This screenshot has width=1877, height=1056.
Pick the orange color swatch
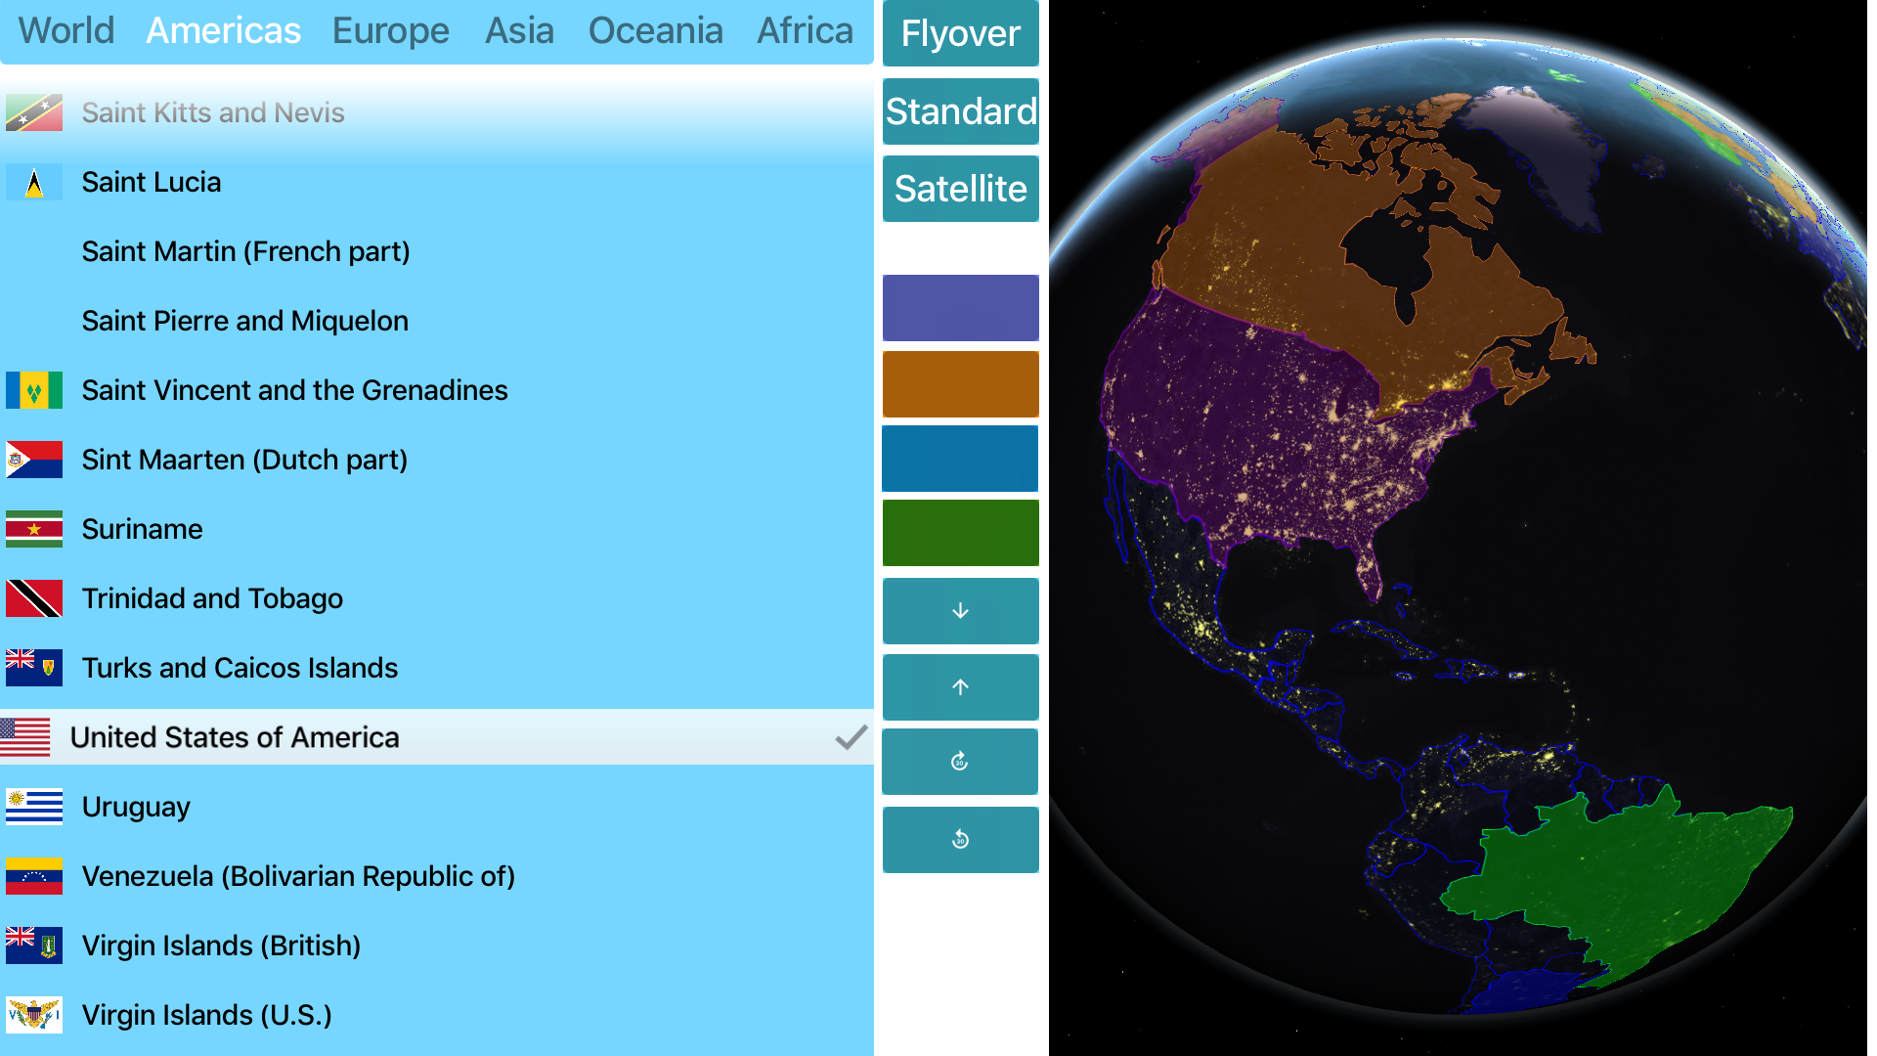(960, 384)
